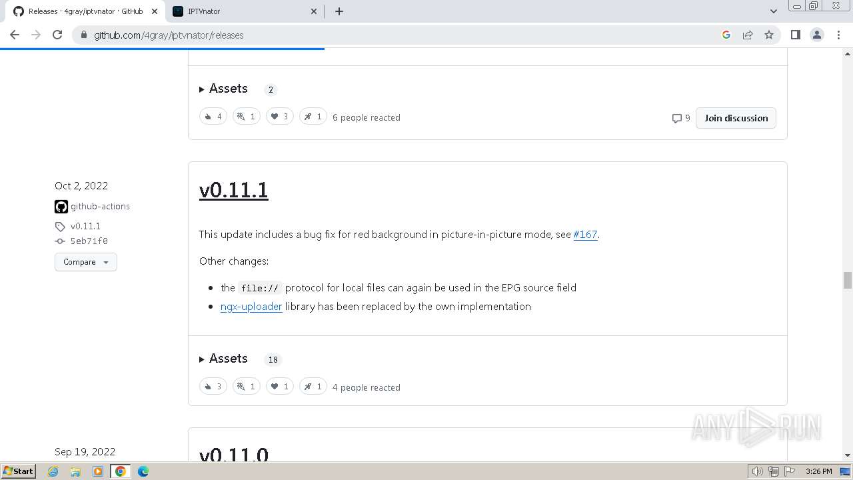Open the v0.11.1 release title link

coord(233,190)
